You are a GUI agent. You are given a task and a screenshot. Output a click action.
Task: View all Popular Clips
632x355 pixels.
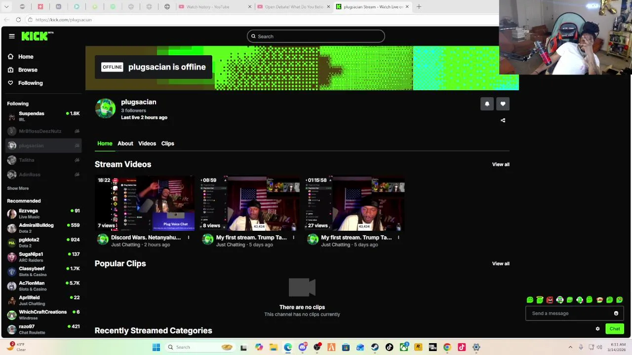click(501, 263)
